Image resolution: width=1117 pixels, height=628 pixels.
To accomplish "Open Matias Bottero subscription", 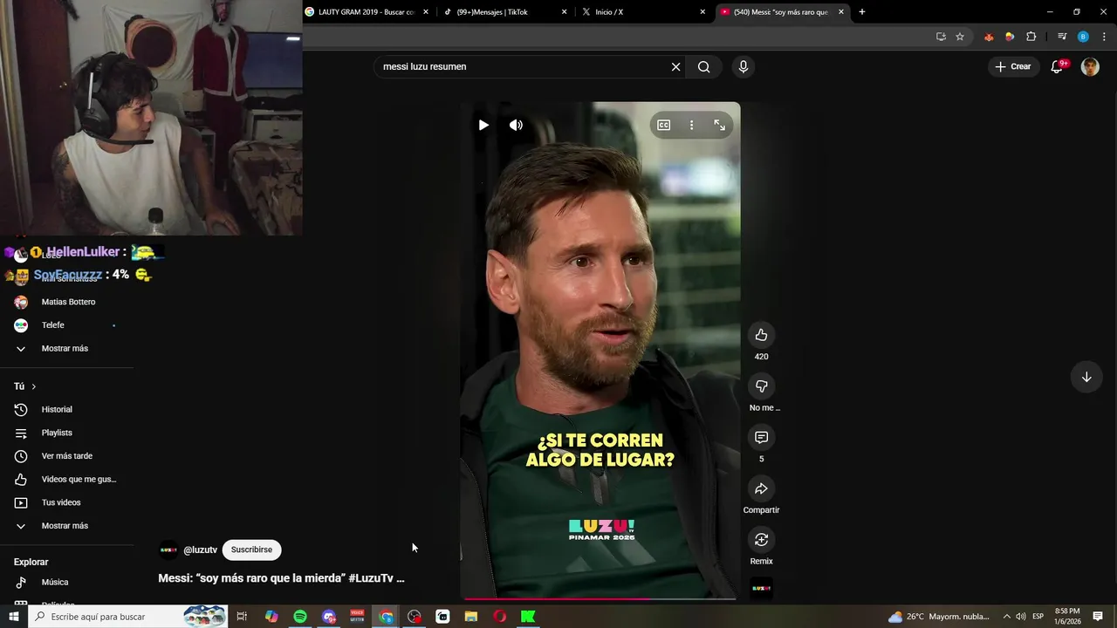I will pyautogui.click(x=66, y=302).
